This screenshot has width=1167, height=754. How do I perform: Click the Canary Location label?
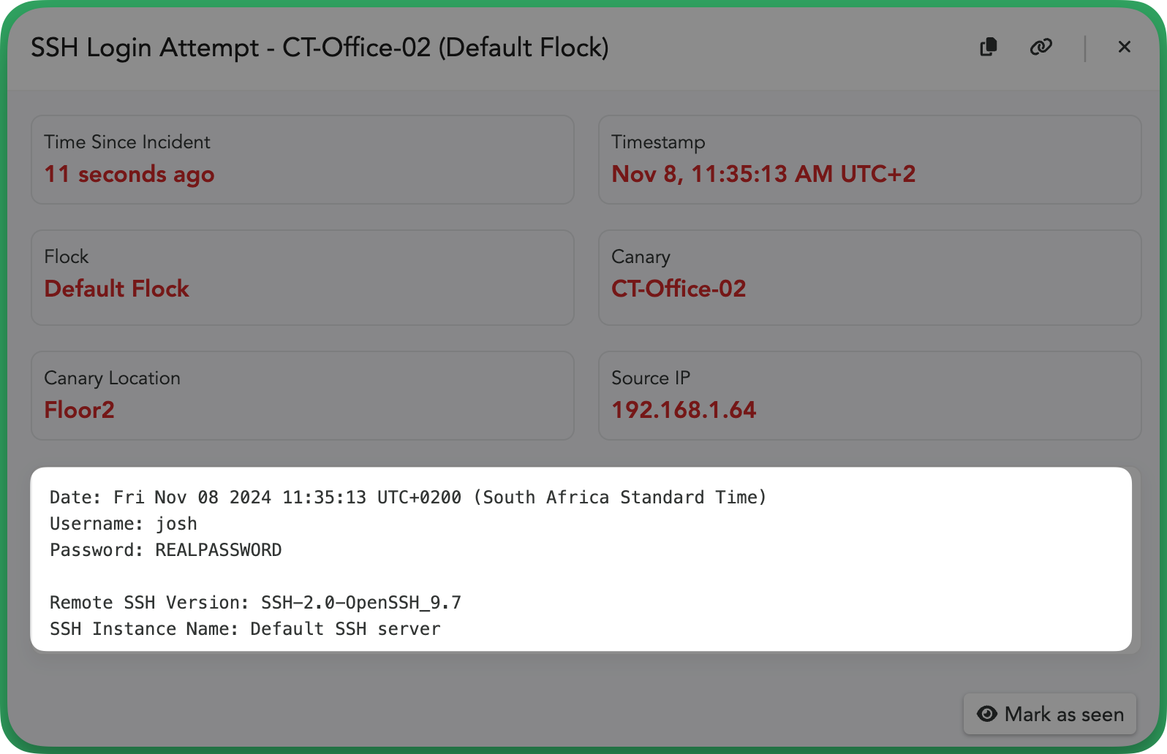click(112, 378)
